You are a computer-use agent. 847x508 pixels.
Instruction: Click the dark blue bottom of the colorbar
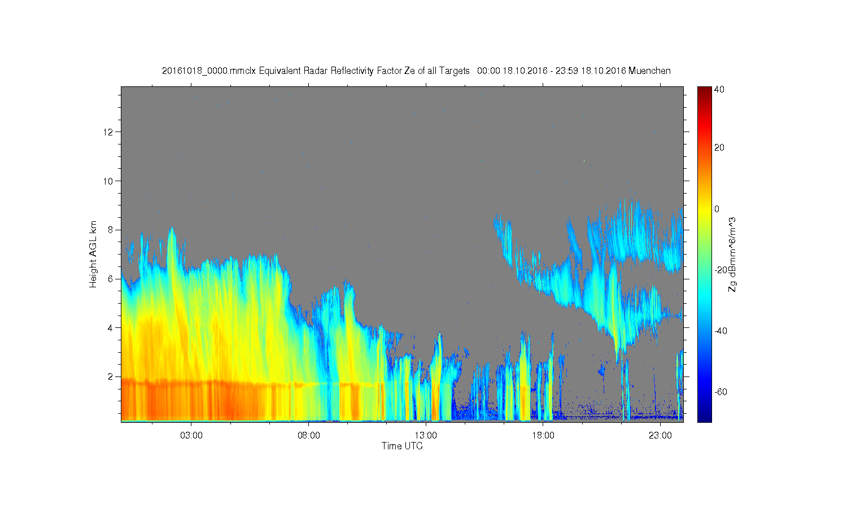pyautogui.click(x=704, y=417)
